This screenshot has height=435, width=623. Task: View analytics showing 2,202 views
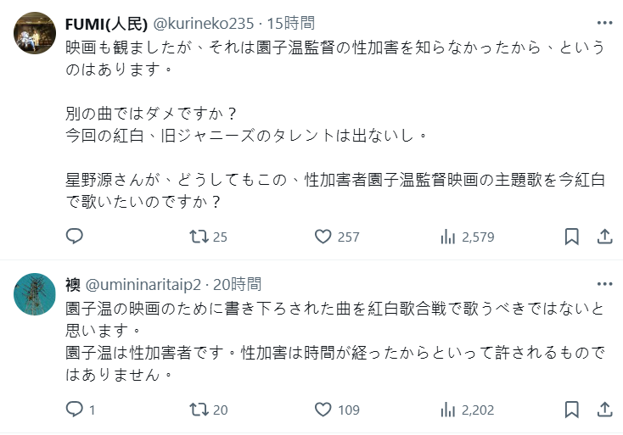[x=448, y=410]
